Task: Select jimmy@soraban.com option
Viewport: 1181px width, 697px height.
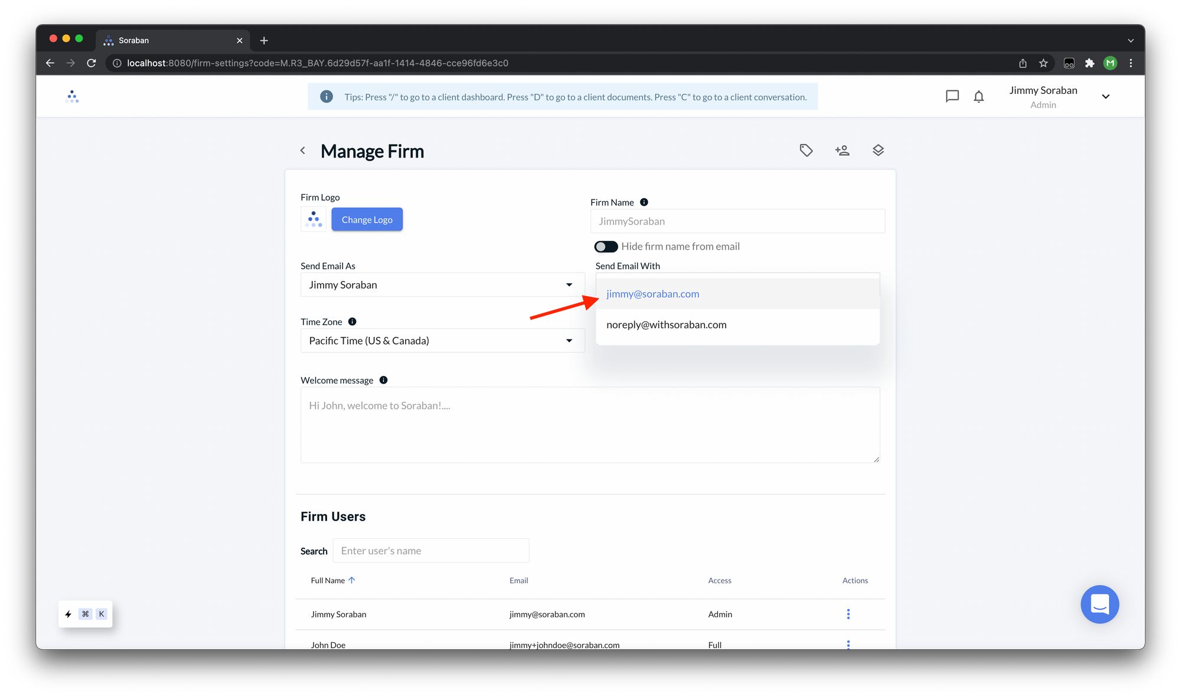Action: (x=738, y=294)
